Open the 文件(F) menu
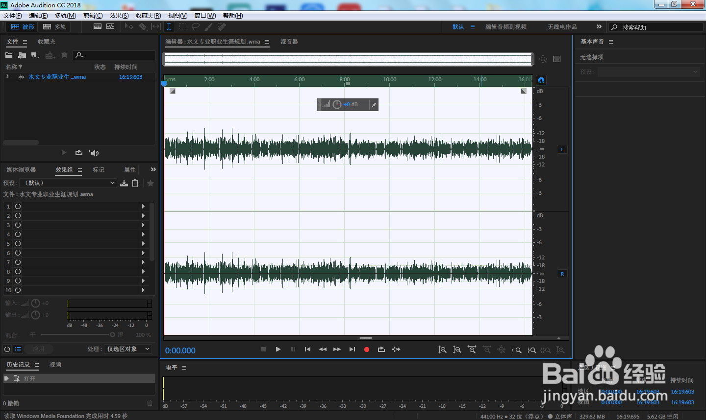 (13, 16)
